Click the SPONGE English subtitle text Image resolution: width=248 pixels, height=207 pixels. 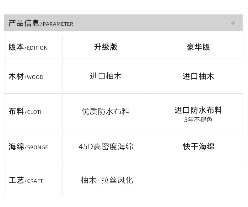tap(37, 147)
